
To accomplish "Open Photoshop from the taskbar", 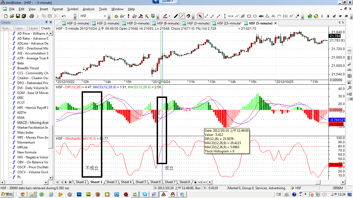I will [79, 194].
